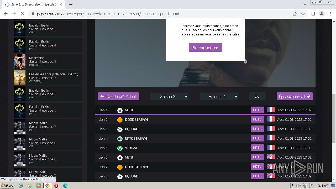The height and width of the screenshot is (189, 336).
Task: Open the Episode 1 dropdown
Action: click(219, 96)
